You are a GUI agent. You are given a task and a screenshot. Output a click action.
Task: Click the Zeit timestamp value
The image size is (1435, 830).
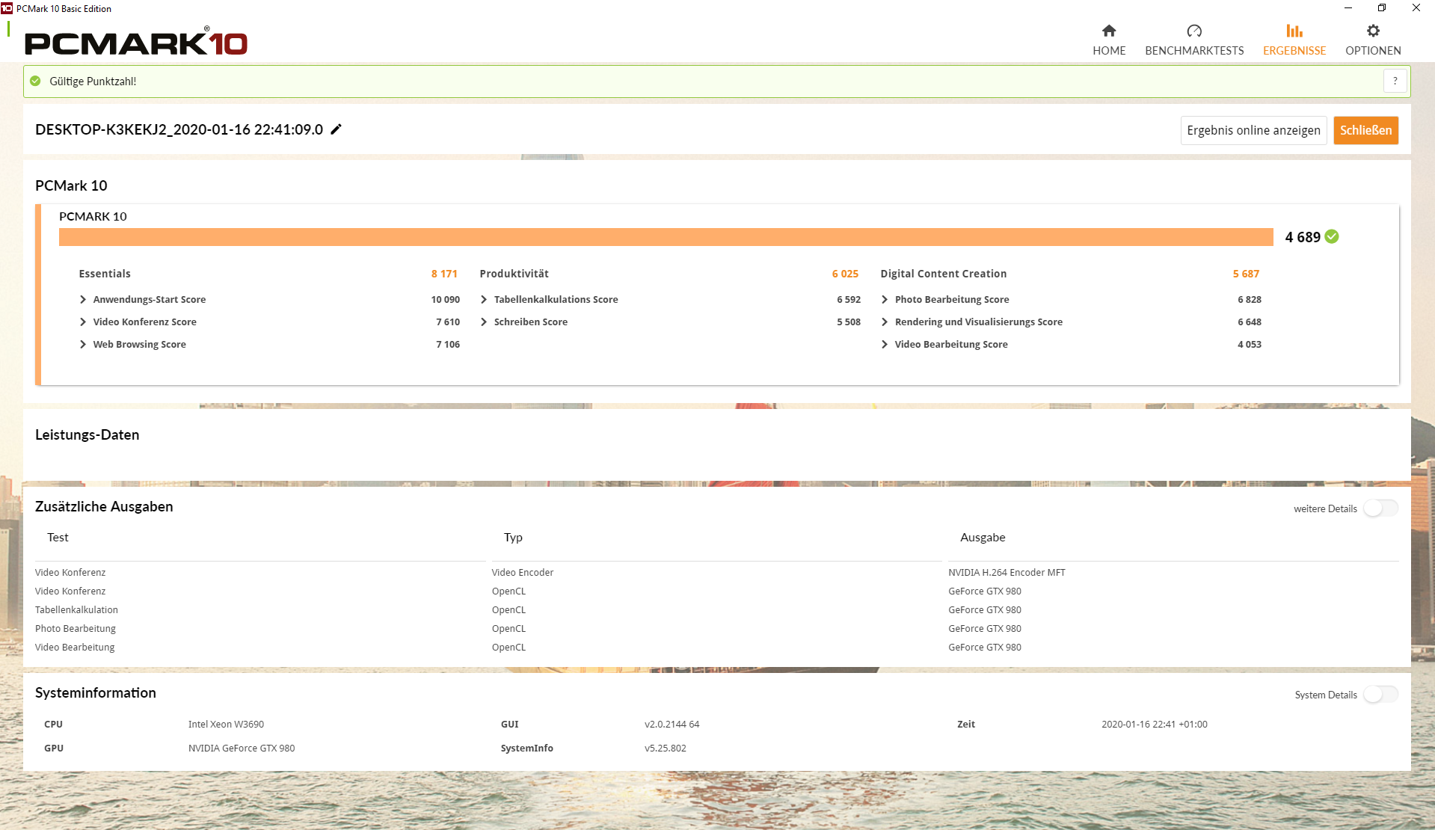1155,724
